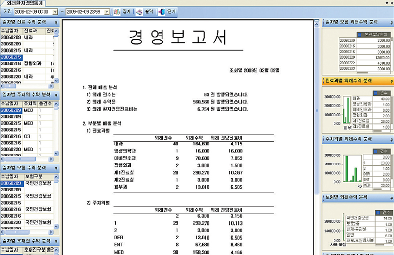Toggle pin icon on 보험별 외래수익 분석 panel

(391, 198)
